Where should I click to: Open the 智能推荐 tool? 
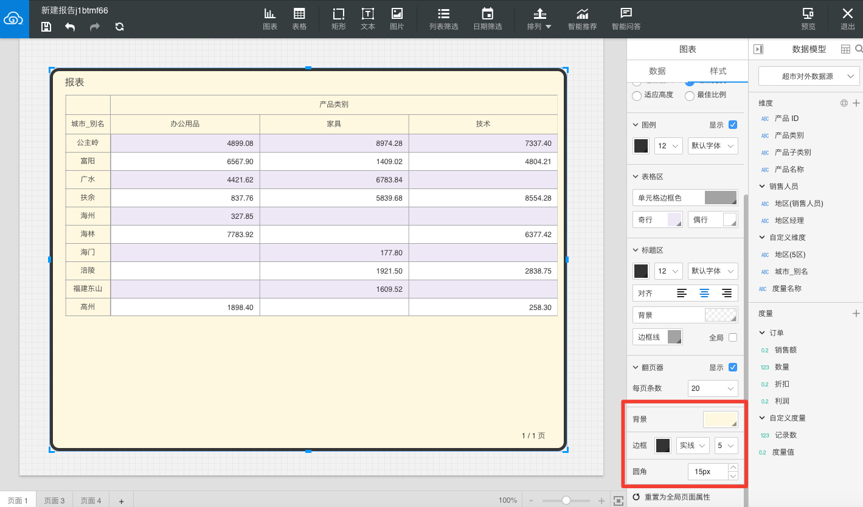click(582, 19)
